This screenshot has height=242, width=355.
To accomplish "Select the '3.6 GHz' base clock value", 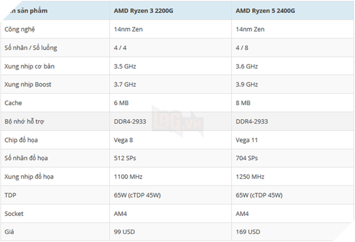I will [x=247, y=66].
